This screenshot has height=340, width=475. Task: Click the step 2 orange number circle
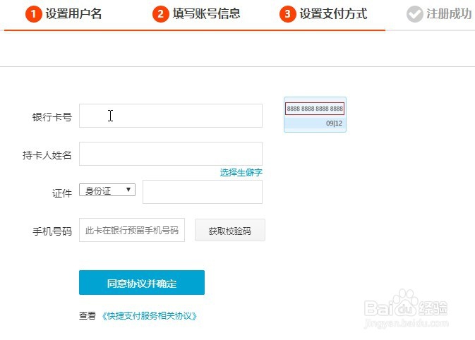coord(161,14)
